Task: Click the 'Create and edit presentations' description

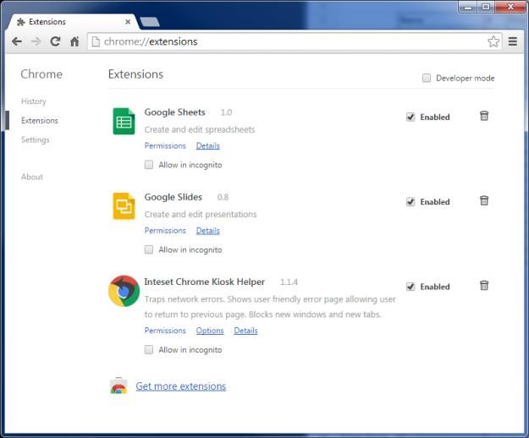Action: pos(201,214)
